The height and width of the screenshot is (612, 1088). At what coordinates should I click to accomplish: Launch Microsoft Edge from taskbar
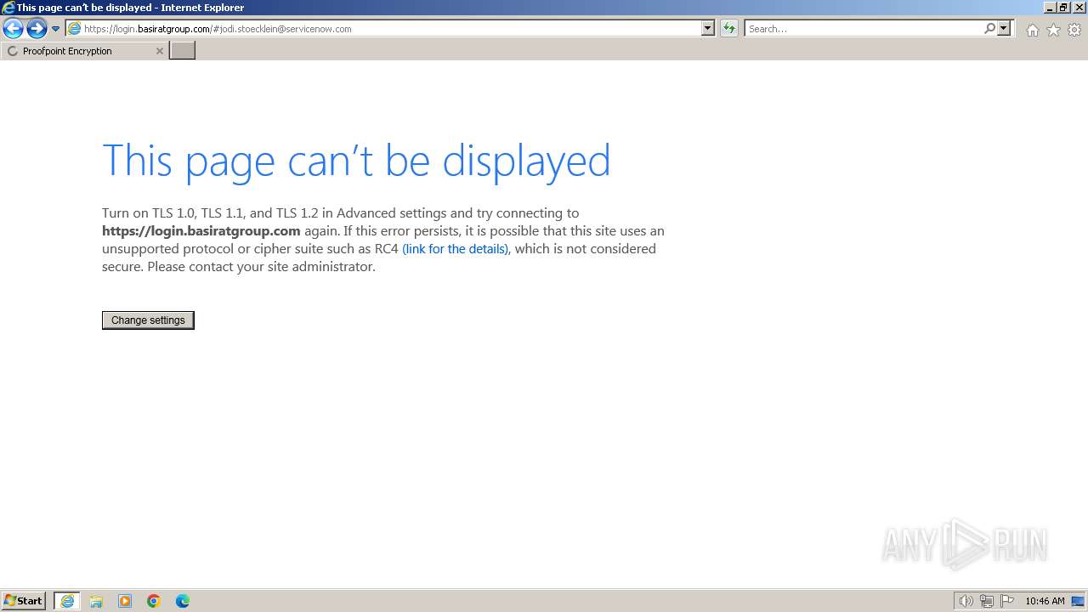click(183, 601)
